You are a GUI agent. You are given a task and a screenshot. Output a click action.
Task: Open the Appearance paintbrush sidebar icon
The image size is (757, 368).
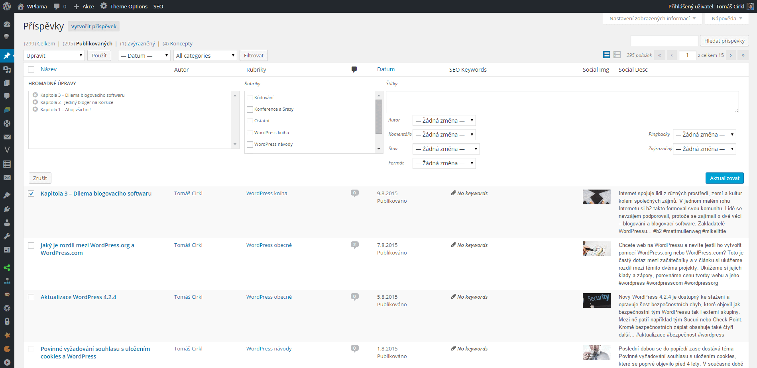[7, 196]
